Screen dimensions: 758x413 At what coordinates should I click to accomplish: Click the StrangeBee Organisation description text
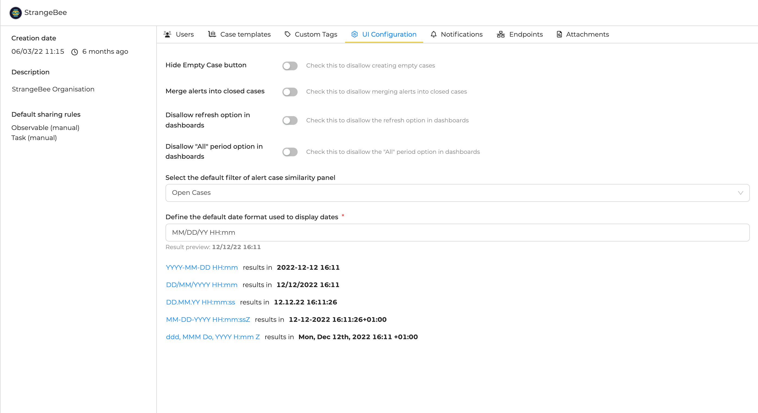[x=53, y=89]
